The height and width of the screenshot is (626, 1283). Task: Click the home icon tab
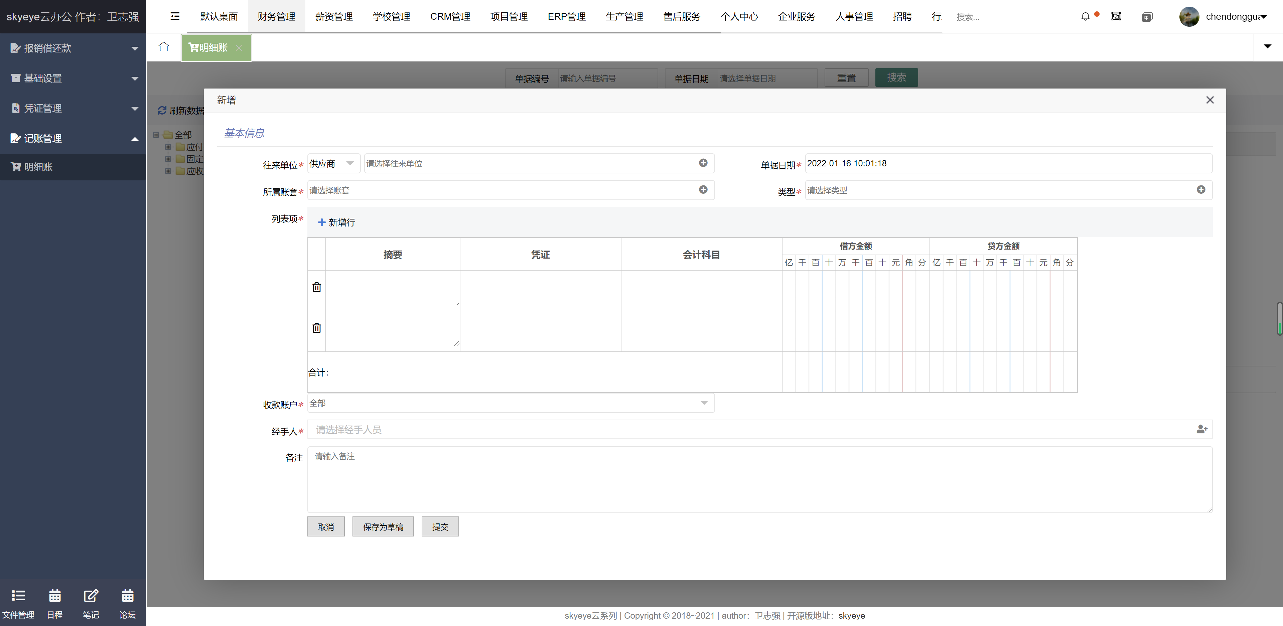click(x=164, y=47)
